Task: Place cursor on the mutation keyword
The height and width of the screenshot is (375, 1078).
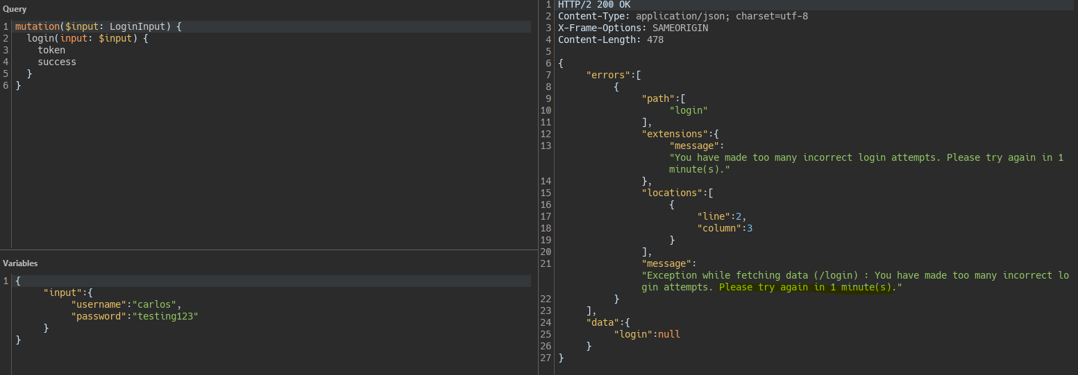Action: [x=37, y=26]
